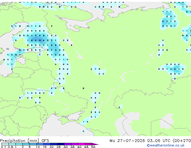Click legend label '45'
The image size is (191, 148).
(86, 147)
